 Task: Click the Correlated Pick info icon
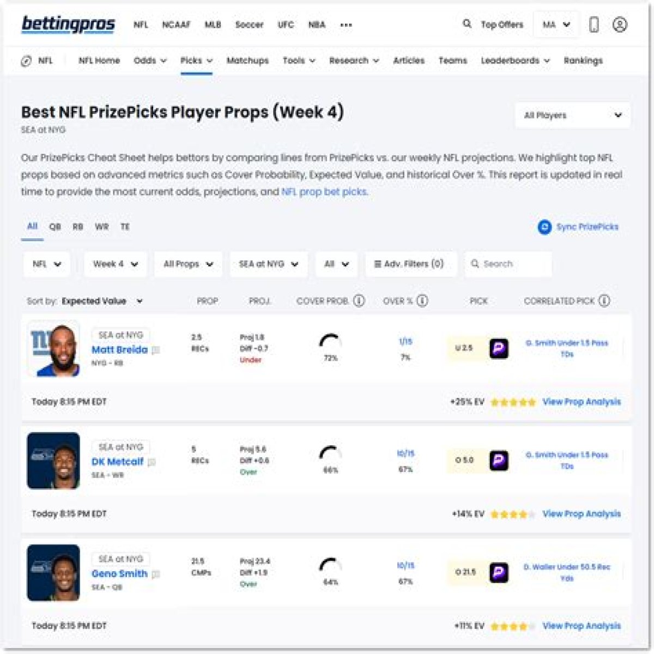(x=604, y=301)
